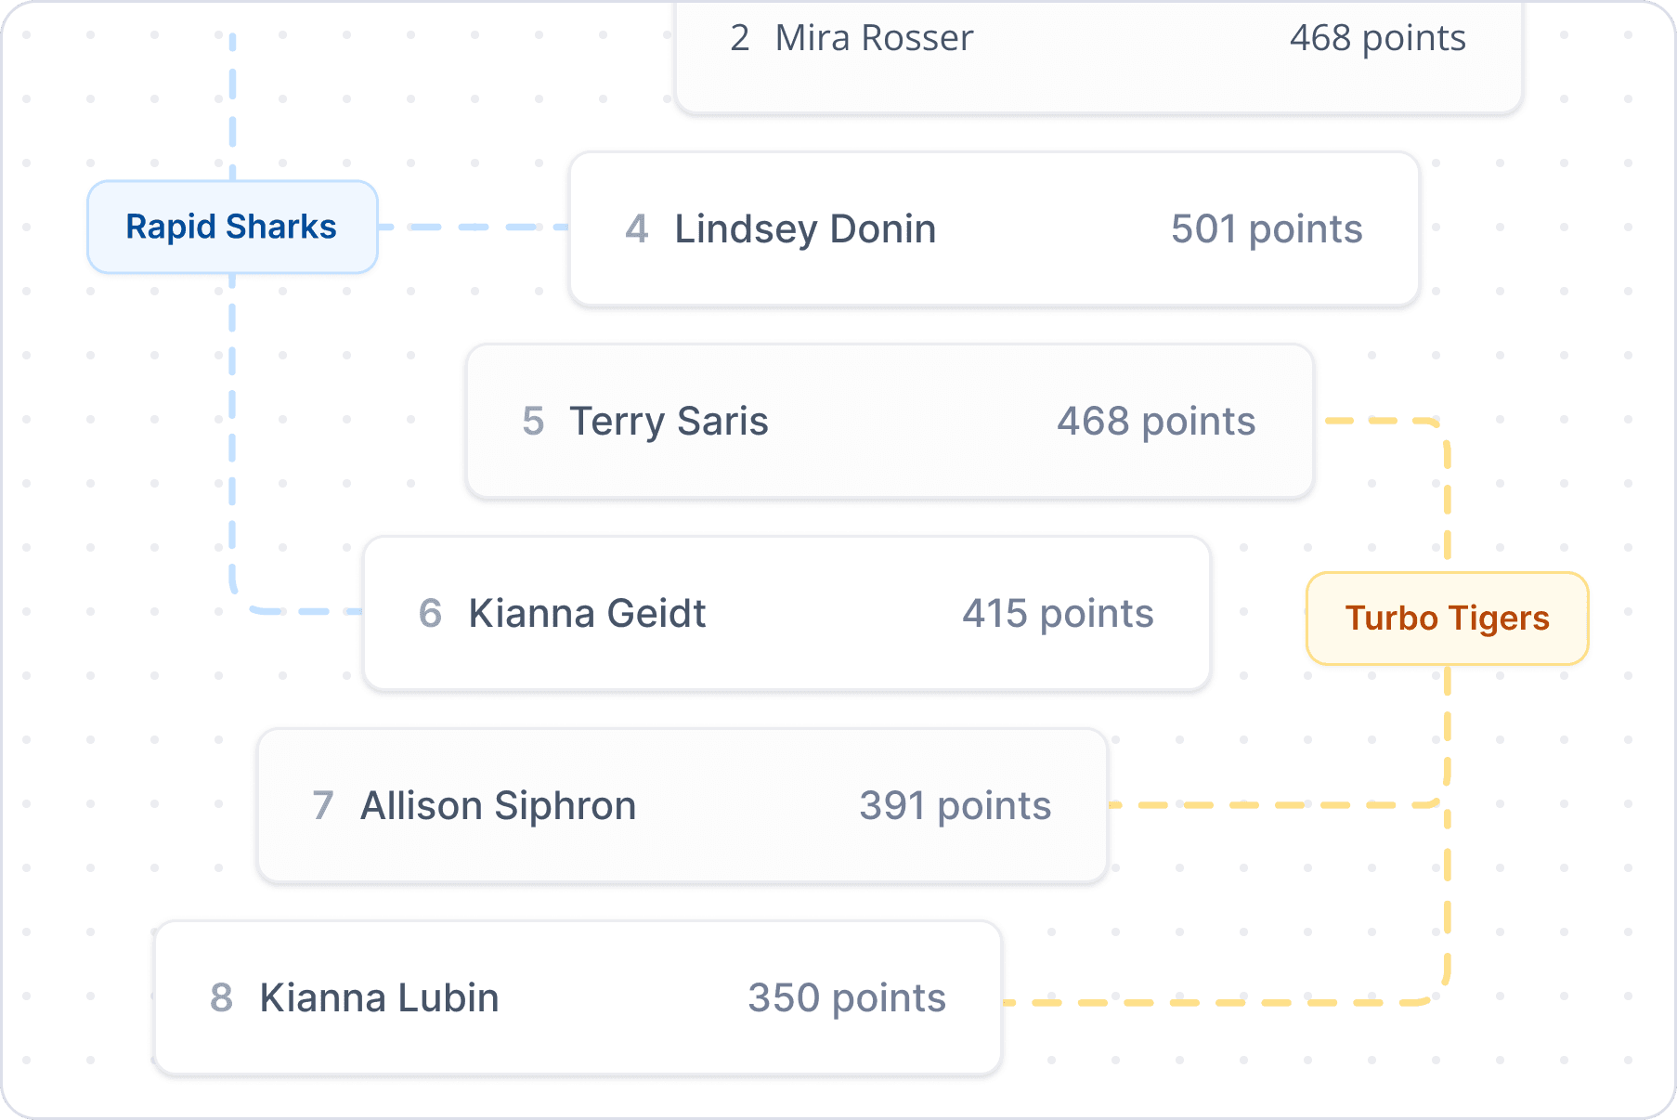This screenshot has height=1120, width=1677.
Task: Click rank number 7 beside Allison Siphron
Action: tap(323, 806)
